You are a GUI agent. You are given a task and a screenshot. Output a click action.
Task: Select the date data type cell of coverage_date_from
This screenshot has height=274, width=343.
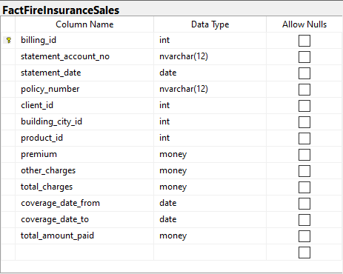pos(210,203)
